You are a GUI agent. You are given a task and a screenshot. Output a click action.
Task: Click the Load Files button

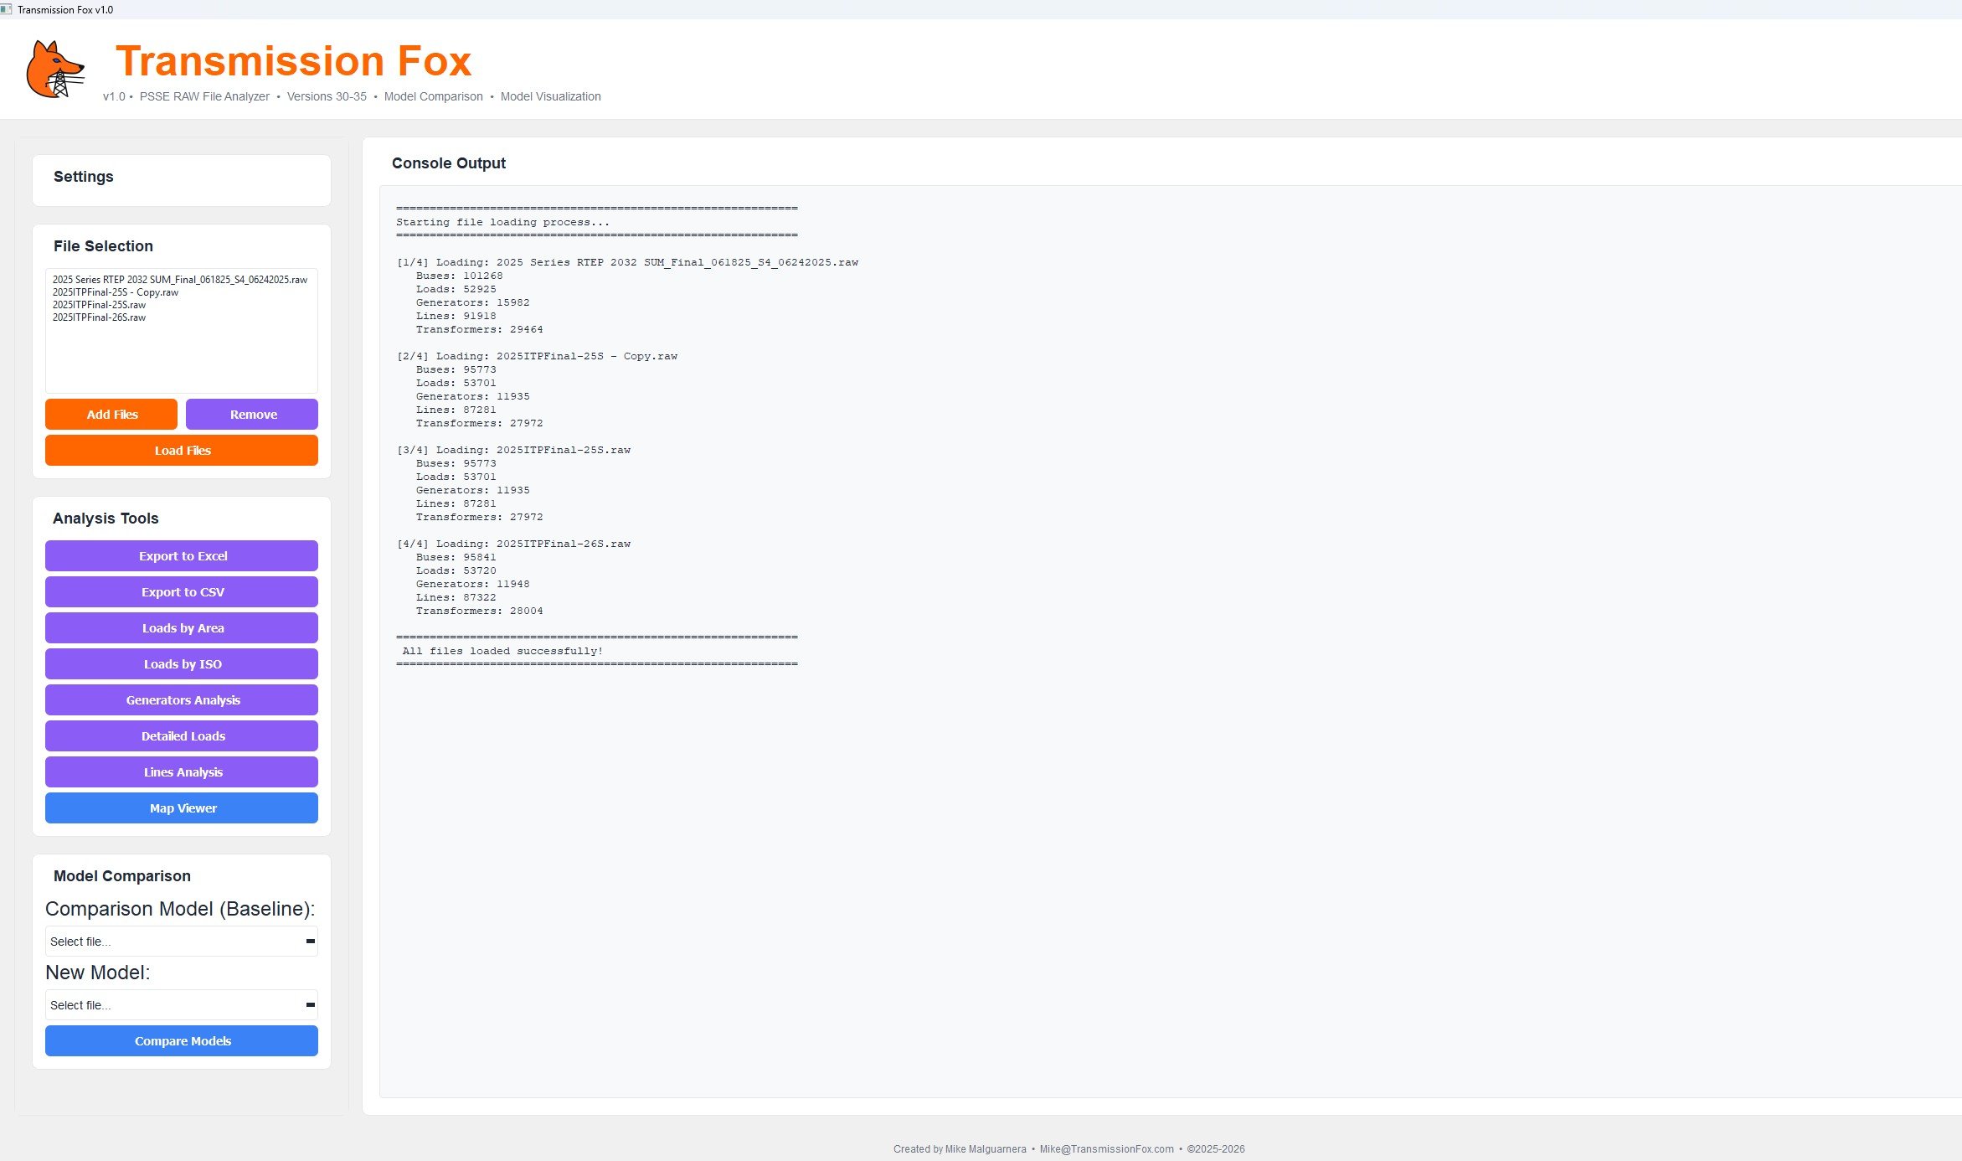point(182,451)
